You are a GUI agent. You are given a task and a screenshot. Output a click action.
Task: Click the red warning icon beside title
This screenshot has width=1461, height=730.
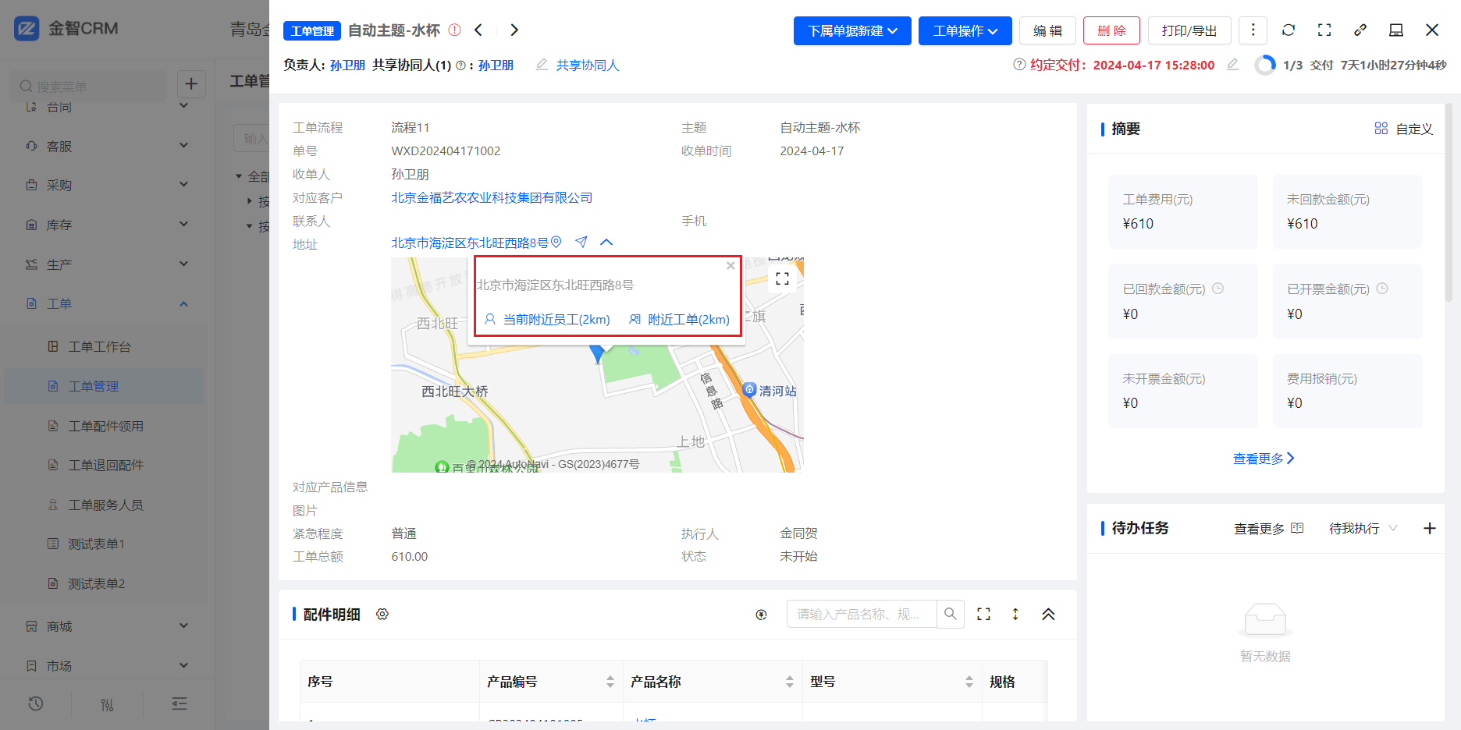pyautogui.click(x=455, y=30)
